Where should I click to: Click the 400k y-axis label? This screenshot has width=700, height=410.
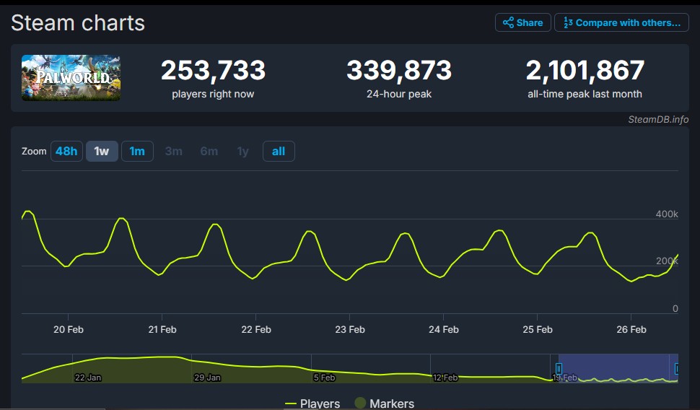tap(667, 214)
